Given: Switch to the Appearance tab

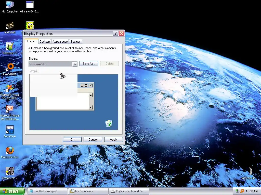Looking at the screenshot, I should (60, 42).
